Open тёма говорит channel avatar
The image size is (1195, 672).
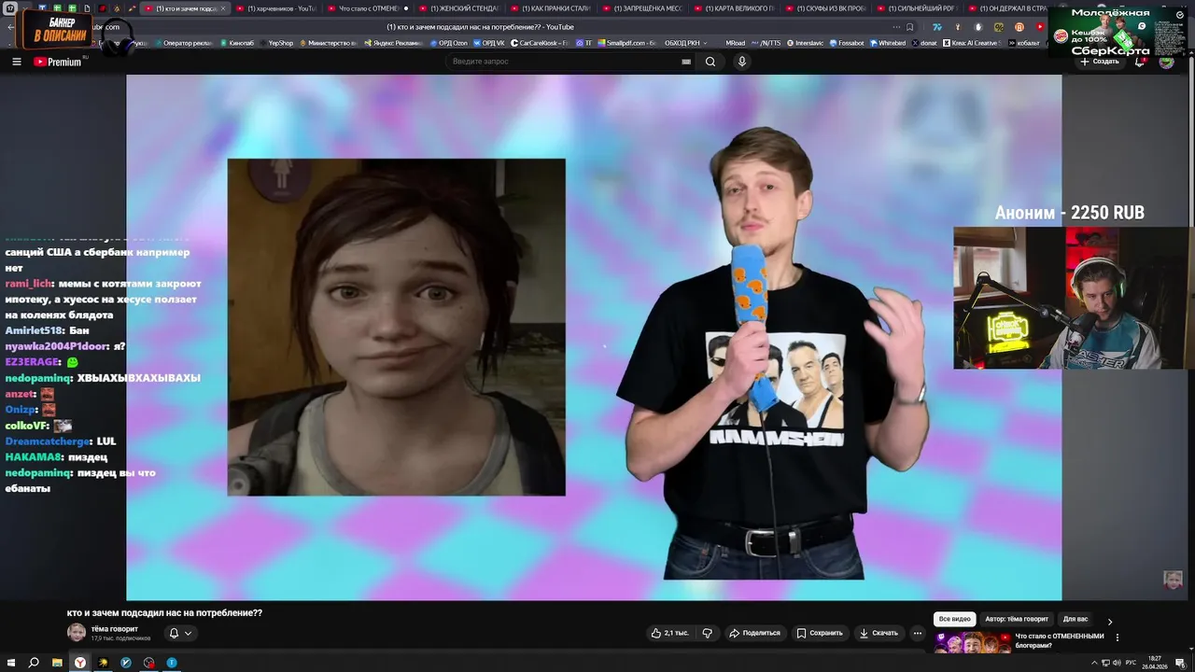coord(77,633)
